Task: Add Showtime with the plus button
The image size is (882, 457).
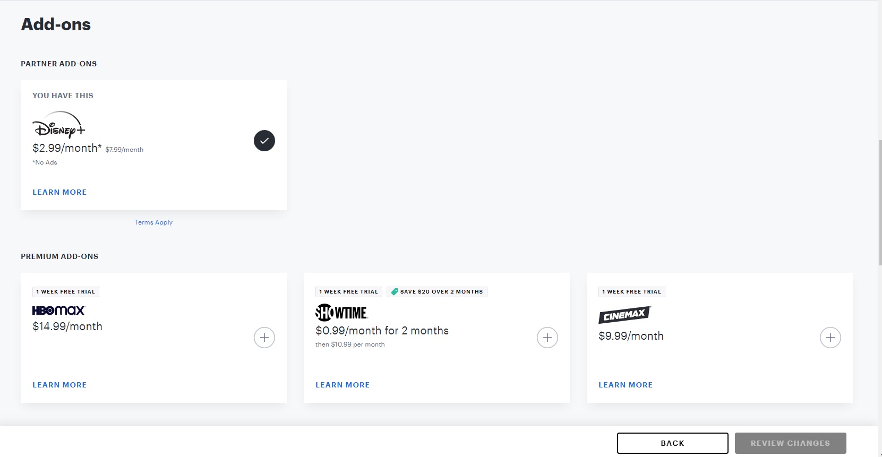Action: 547,338
